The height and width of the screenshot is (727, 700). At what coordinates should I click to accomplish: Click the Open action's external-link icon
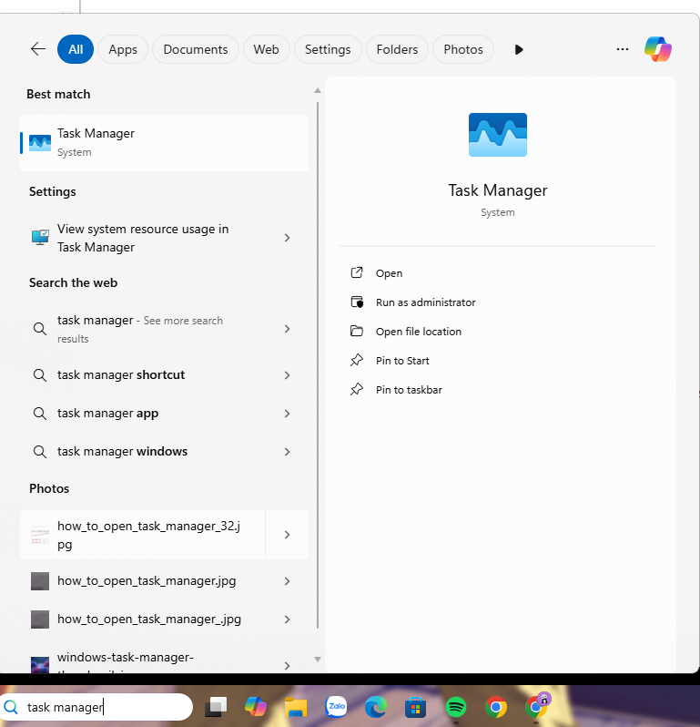(x=356, y=272)
